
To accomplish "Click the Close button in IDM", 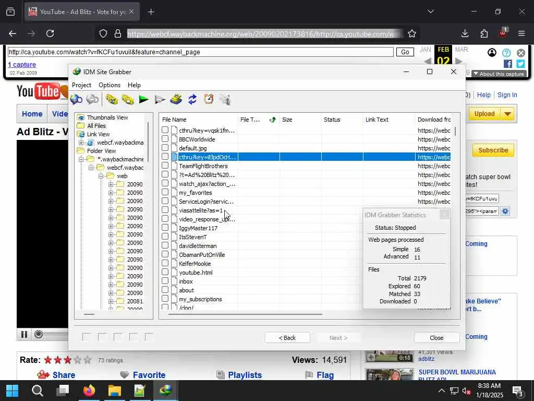I will [436, 338].
